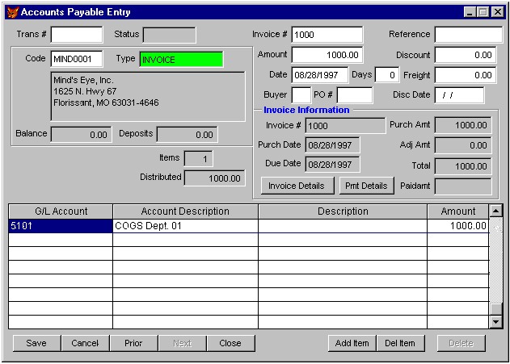The height and width of the screenshot is (364, 510).
Task: Click the Accounts Payable title bar app icon
Action: point(11,12)
